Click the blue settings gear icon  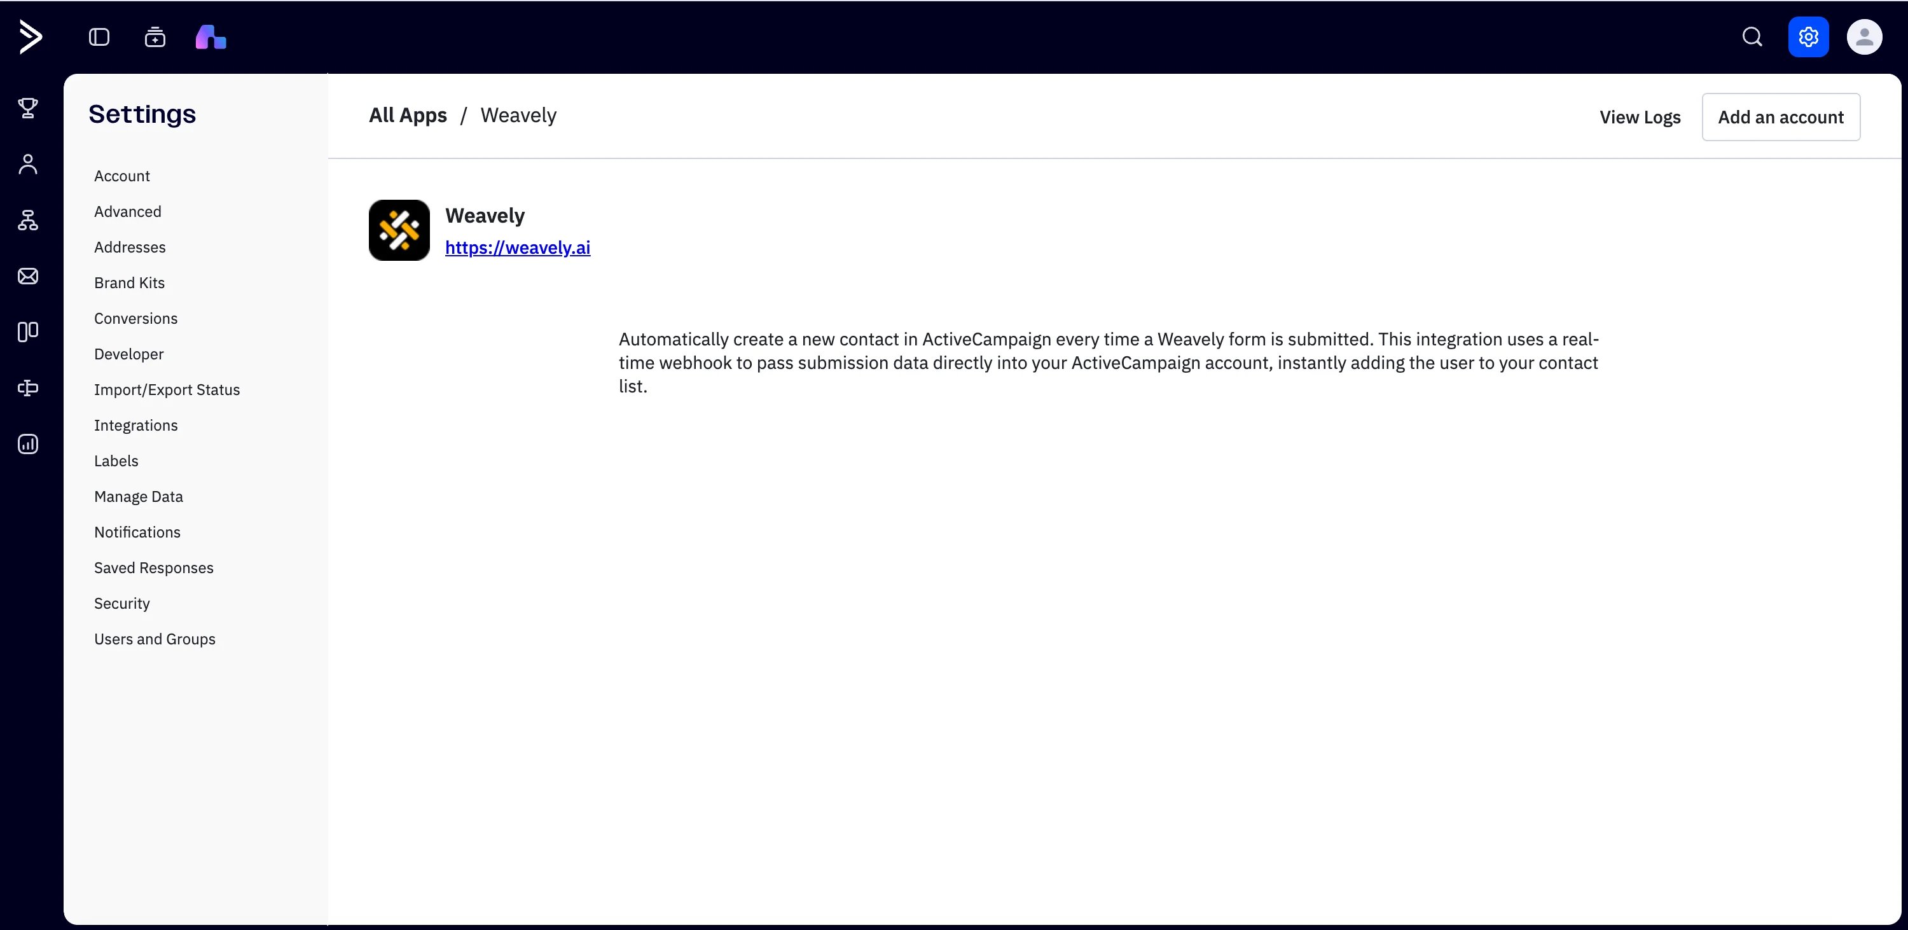point(1808,37)
